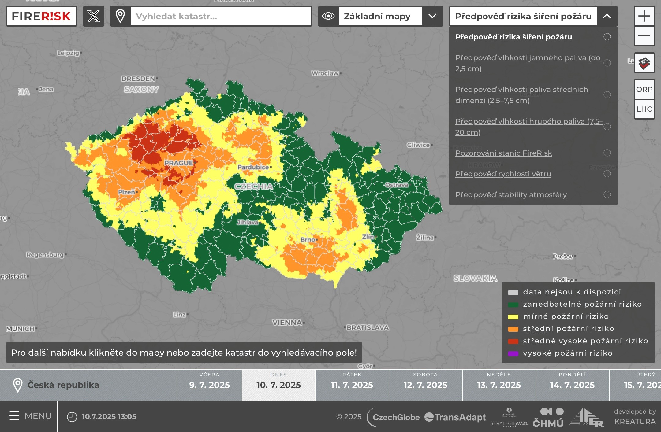Select Pozorování stanic FireRisk layer
Viewport: 661px width, 432px height.
[504, 153]
